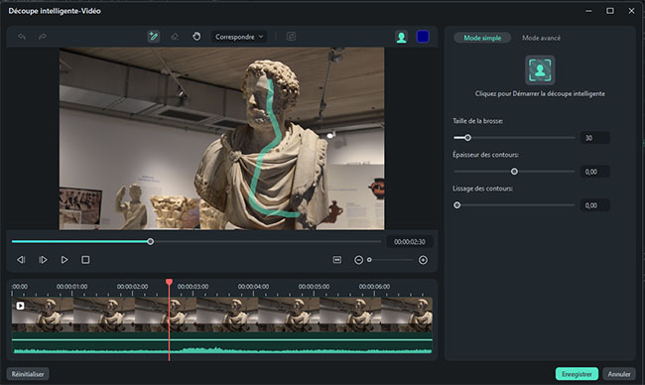Switch to Mode simple tab
Viewport: 645px width, 385px height.
(x=482, y=38)
